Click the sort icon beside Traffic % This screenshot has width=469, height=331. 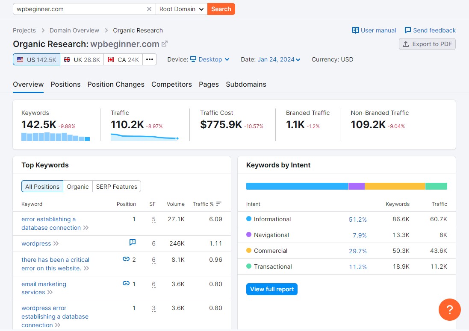click(218, 204)
